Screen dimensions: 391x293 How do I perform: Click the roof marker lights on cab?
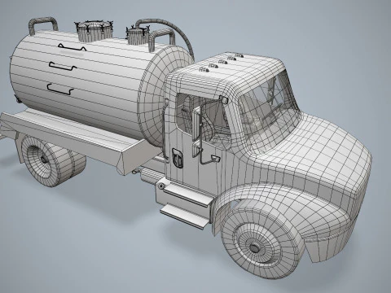click(x=221, y=63)
